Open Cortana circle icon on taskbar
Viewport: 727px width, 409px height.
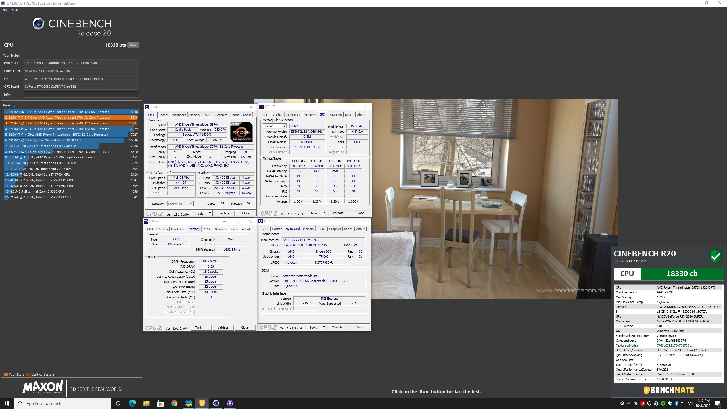click(x=118, y=403)
